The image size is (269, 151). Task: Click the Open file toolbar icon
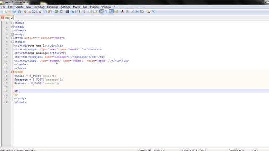click(9, 11)
